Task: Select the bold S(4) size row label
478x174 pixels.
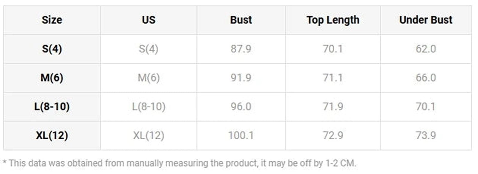Action: click(52, 49)
